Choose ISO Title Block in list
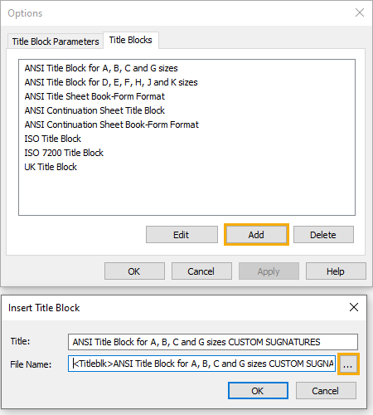 coord(53,139)
